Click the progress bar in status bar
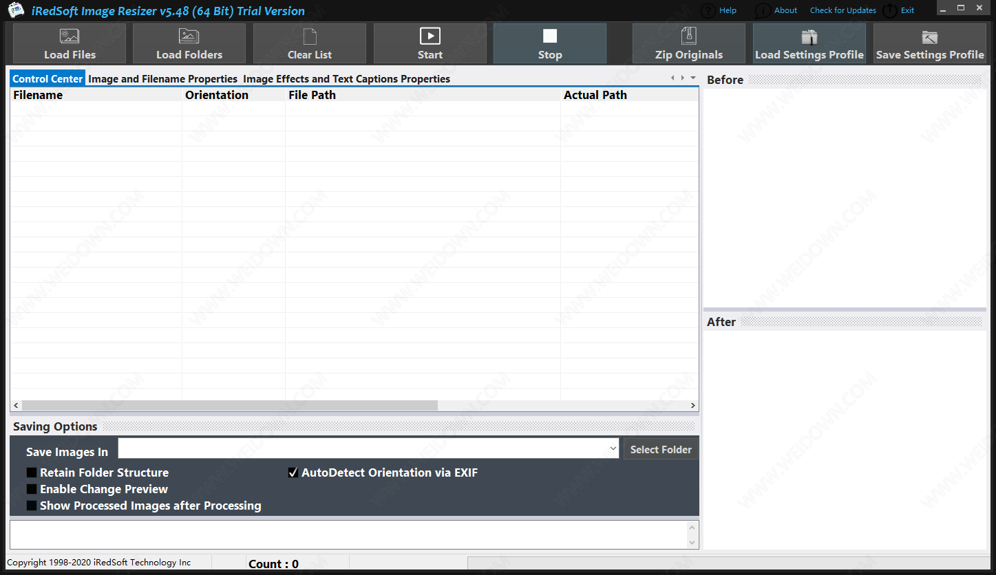The height and width of the screenshot is (575, 996). tap(728, 563)
